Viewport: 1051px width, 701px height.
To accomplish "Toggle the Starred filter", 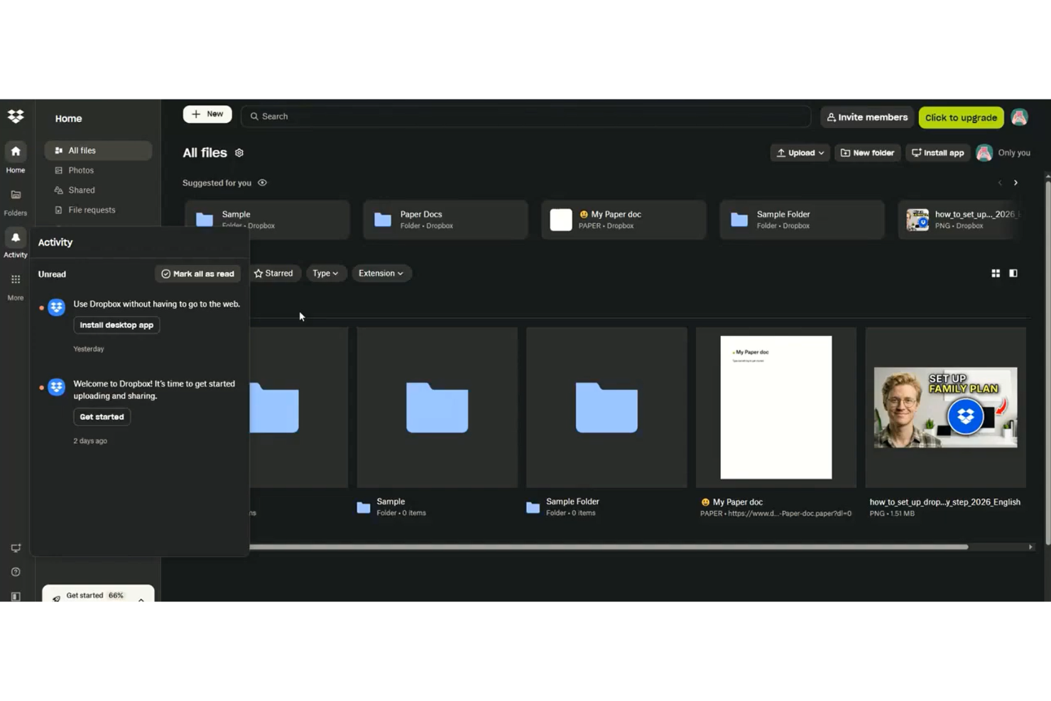I will coord(274,273).
